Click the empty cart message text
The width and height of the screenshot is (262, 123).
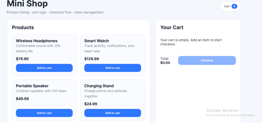191,42
